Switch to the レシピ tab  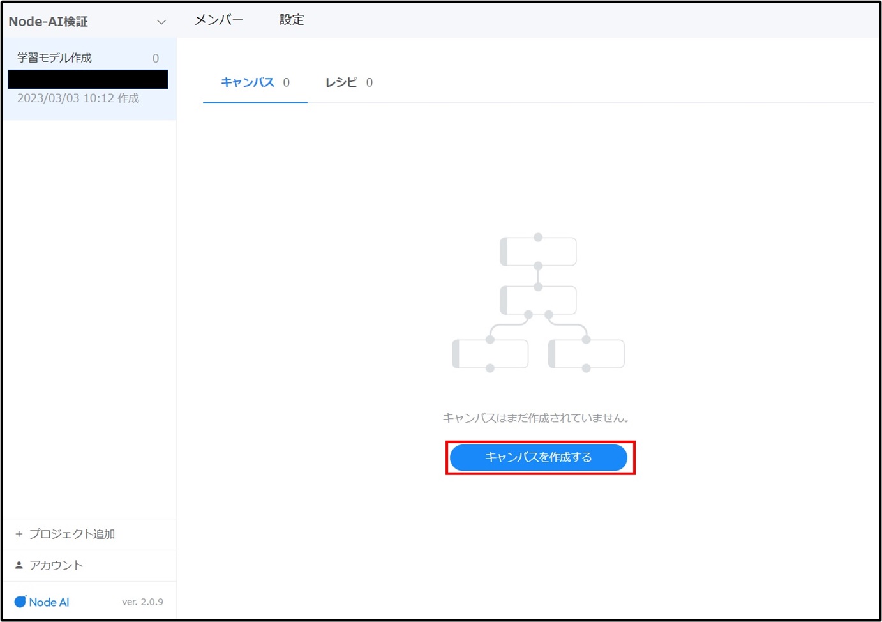(x=340, y=82)
